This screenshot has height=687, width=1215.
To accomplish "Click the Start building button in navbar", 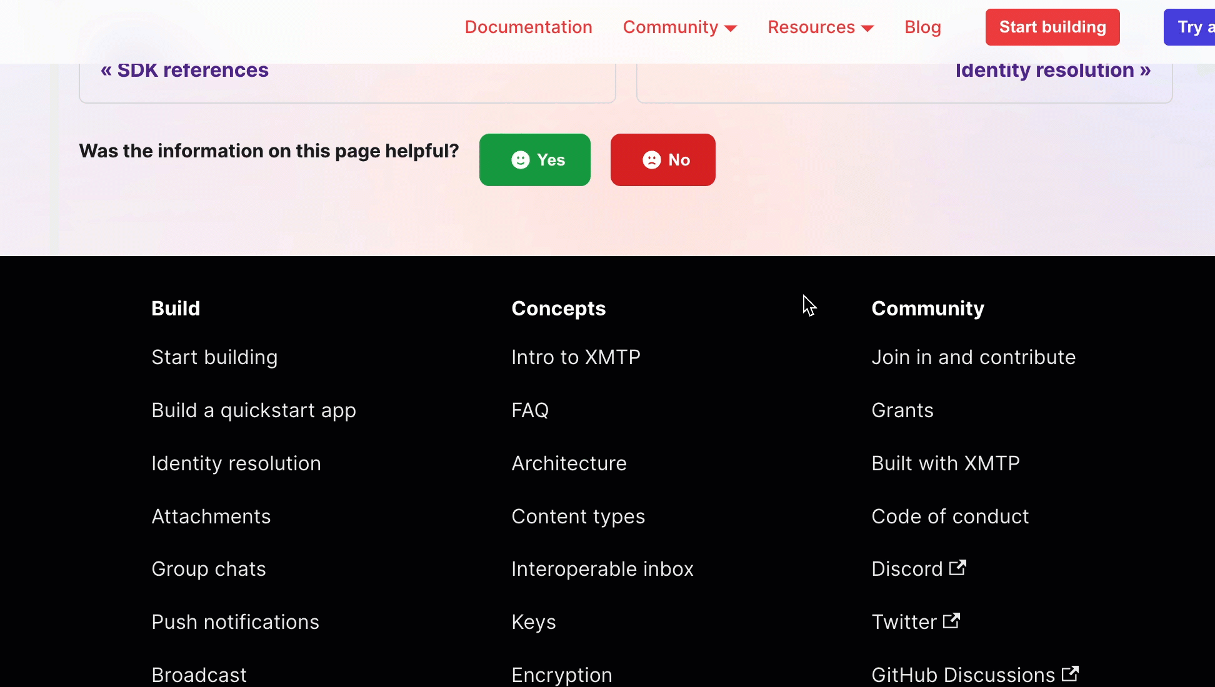I will tap(1053, 27).
